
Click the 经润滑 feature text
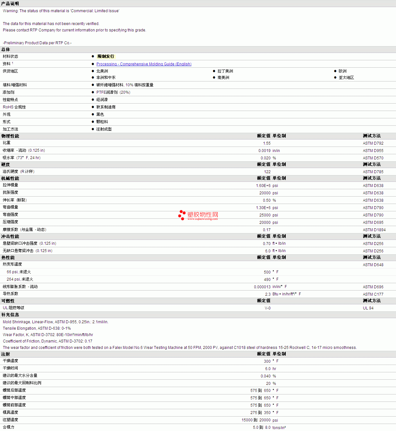click(x=102, y=100)
